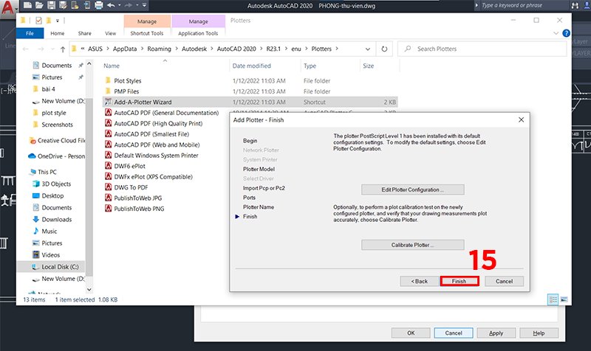Switch to large icons view layout
Screen dimensions: 591x351
coord(564,299)
